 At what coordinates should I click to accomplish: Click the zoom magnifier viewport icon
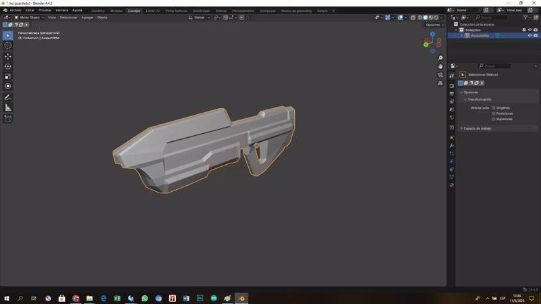(x=440, y=58)
